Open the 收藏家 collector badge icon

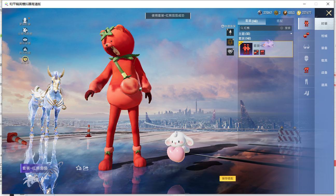(25, 59)
